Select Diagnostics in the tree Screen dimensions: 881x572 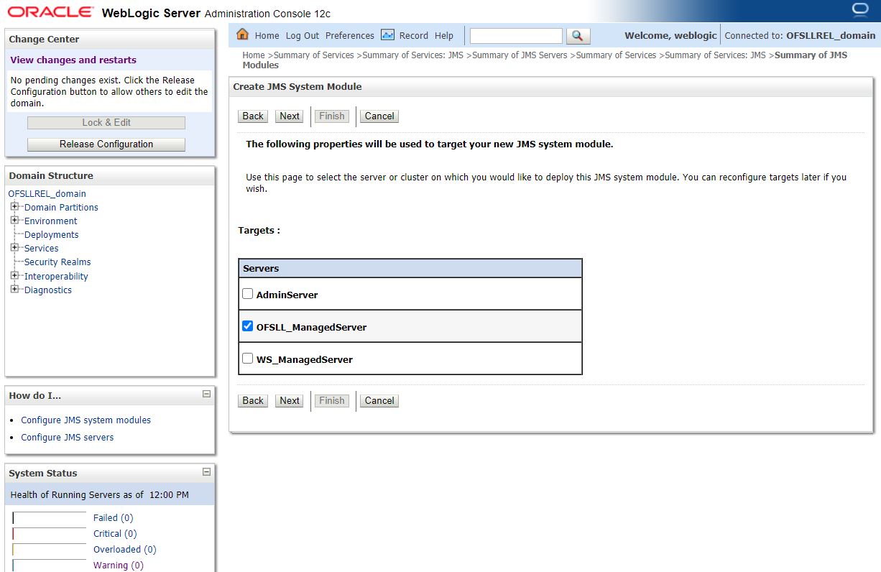tap(48, 290)
